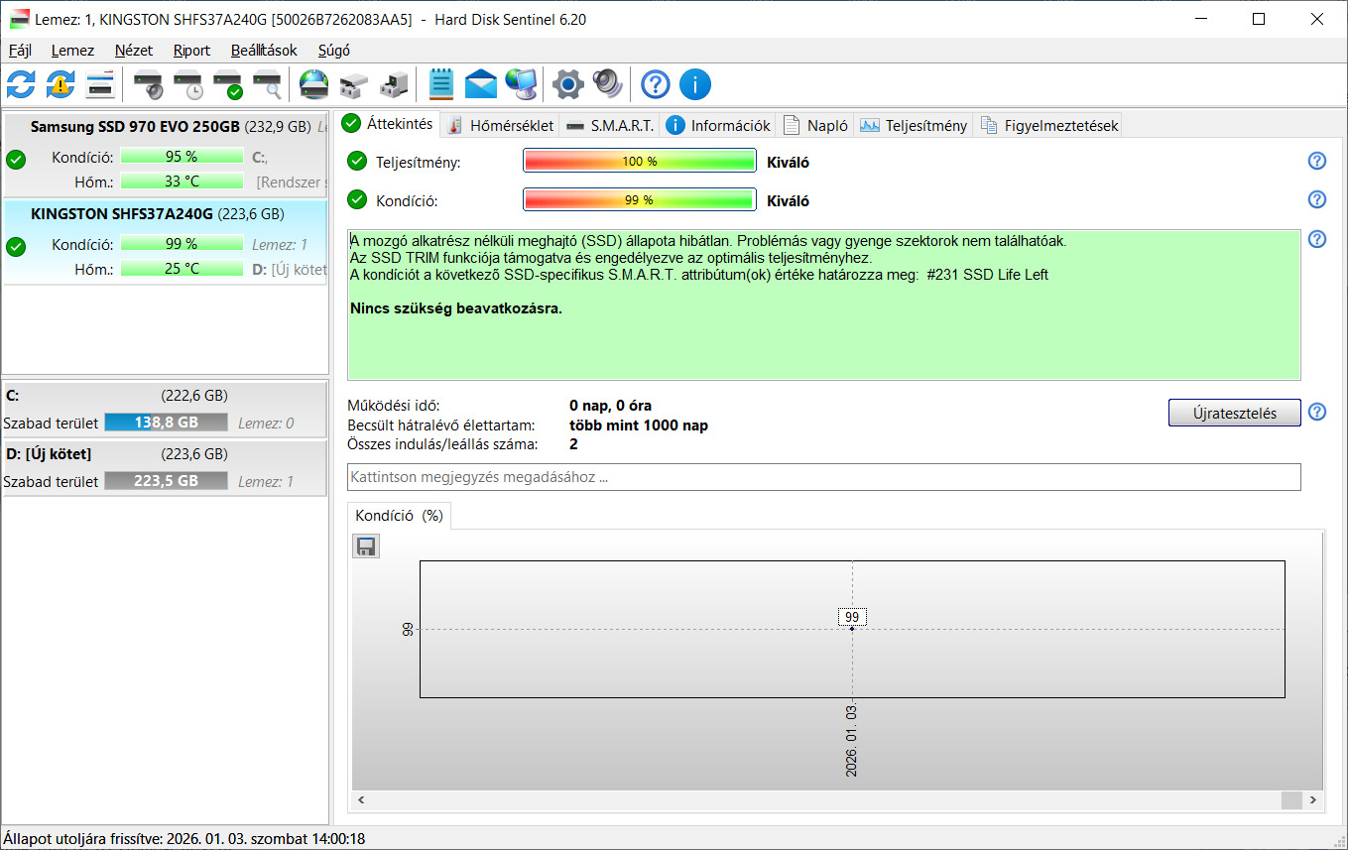1348x850 pixels.
Task: Click the blue notepad report icon
Action: [441, 84]
